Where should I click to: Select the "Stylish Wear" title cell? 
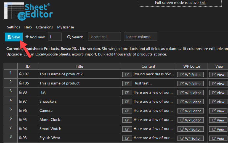click(79, 138)
